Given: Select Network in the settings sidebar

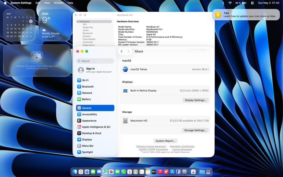Looking at the screenshot, I should [95, 93].
